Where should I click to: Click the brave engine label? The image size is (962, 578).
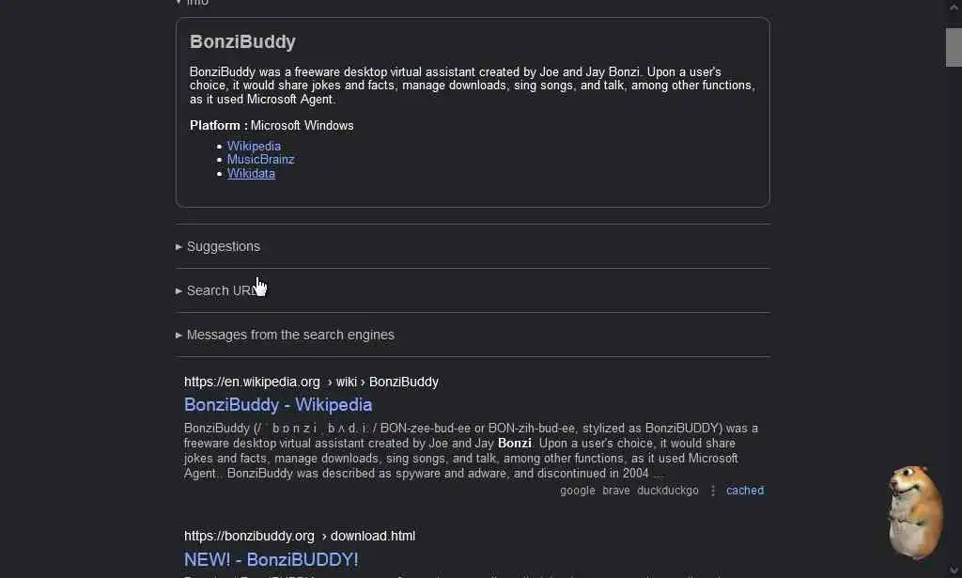pyautogui.click(x=616, y=491)
